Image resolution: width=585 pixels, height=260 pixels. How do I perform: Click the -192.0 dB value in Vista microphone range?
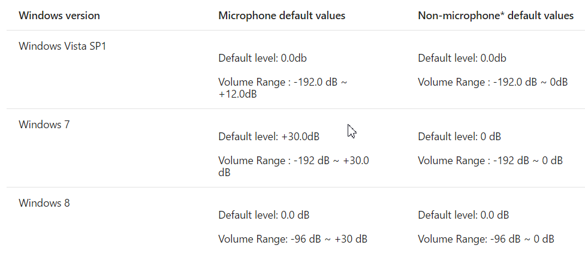tap(316, 82)
